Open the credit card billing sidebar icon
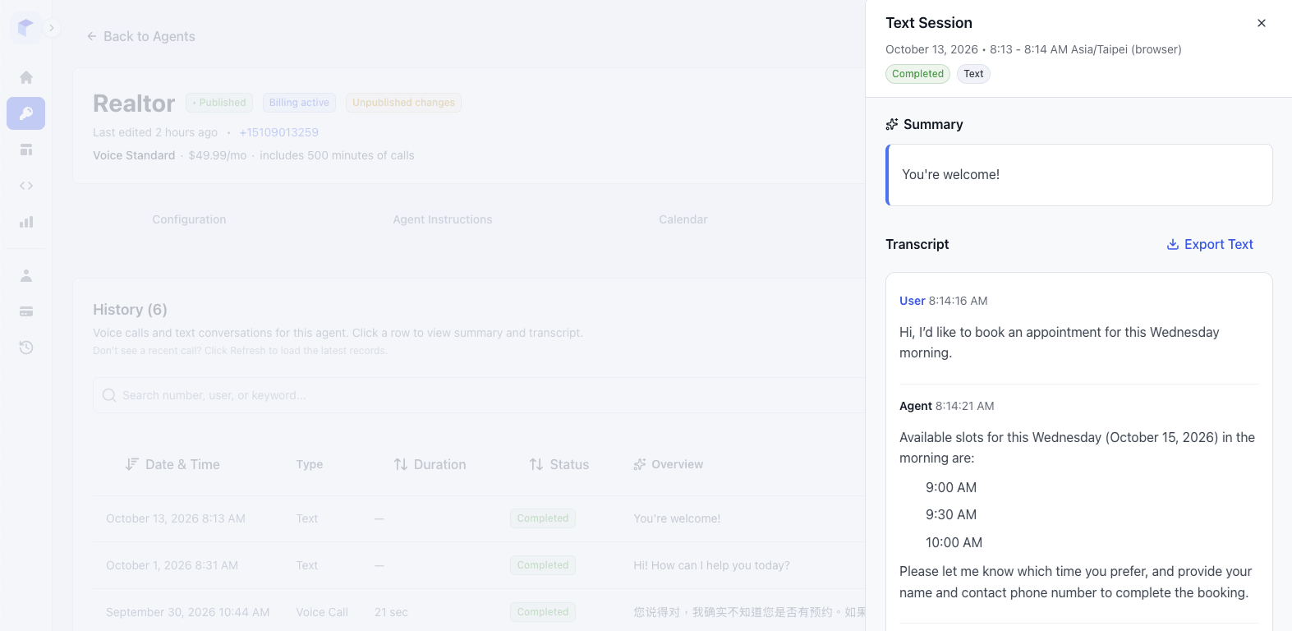The height and width of the screenshot is (631, 1292). pos(26,311)
